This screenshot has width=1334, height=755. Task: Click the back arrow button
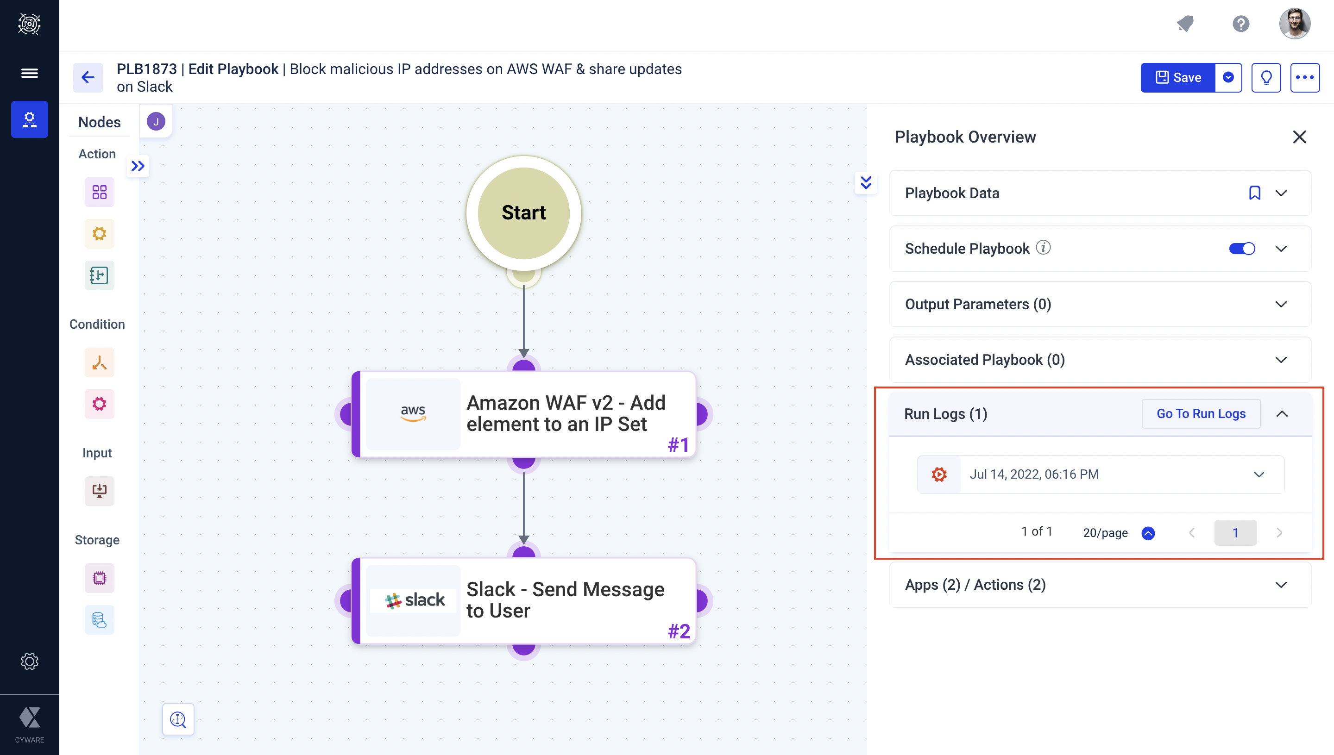click(x=88, y=78)
